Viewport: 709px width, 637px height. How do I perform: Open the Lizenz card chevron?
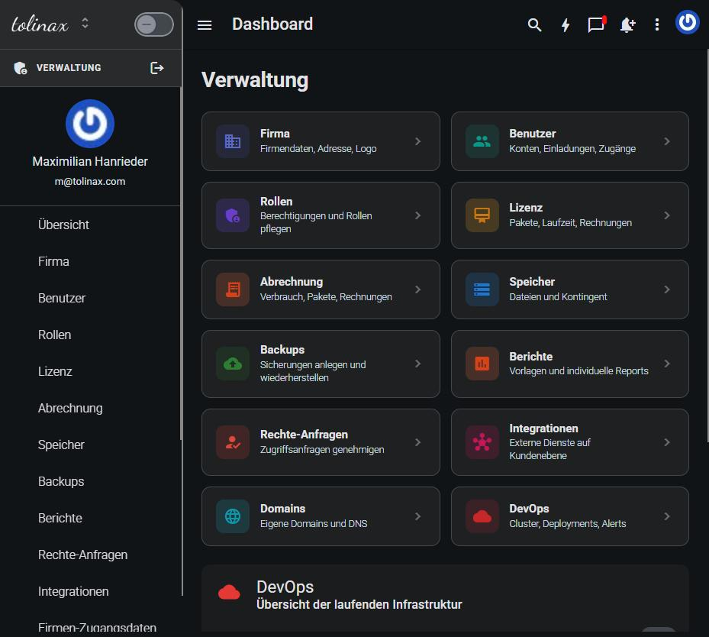tap(667, 215)
